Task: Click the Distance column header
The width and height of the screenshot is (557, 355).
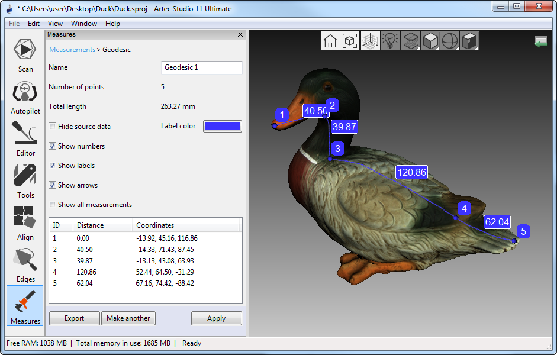Action: [x=102, y=225]
